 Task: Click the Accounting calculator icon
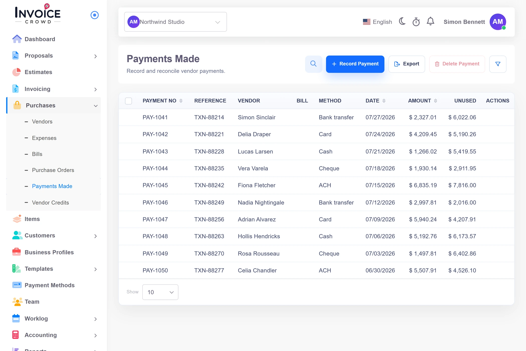click(16, 335)
